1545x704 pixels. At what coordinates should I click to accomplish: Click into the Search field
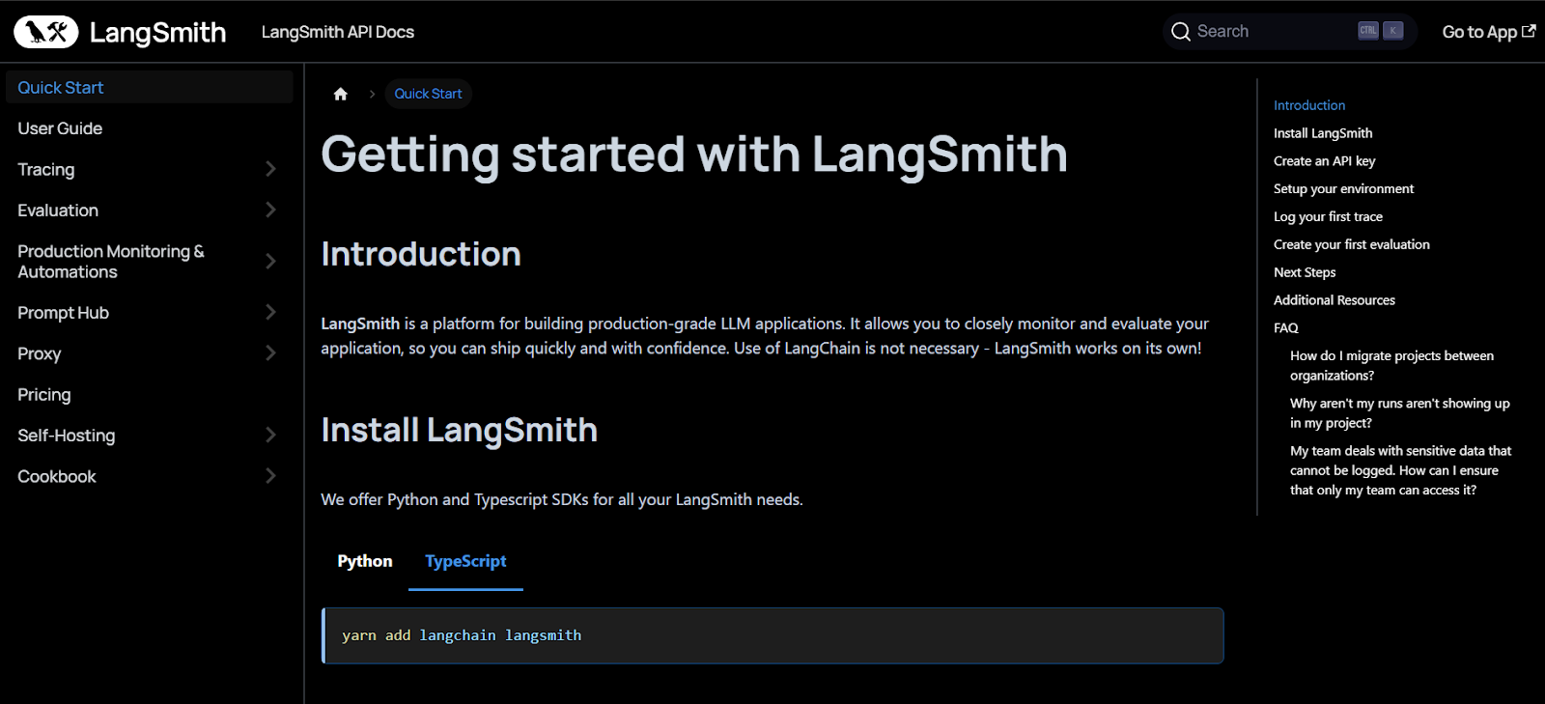1290,32
